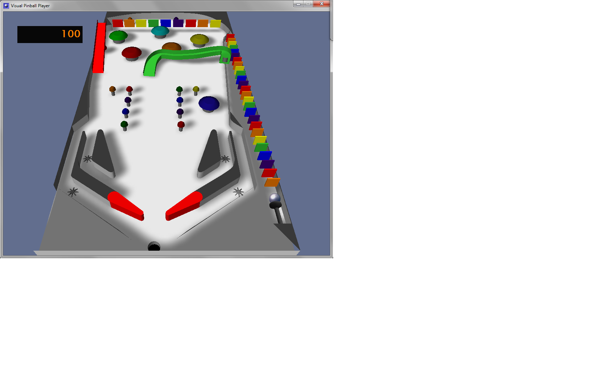Hit the teal bumper near the top

[160, 31]
